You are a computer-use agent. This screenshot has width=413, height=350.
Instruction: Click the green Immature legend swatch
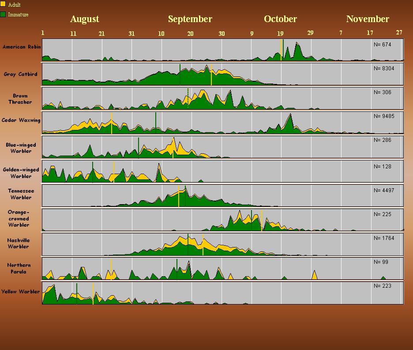tap(3, 15)
